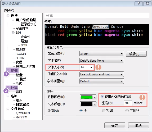
Task: Select ZMODEM in the category tree
Action: pyautogui.click(x=21, y=117)
